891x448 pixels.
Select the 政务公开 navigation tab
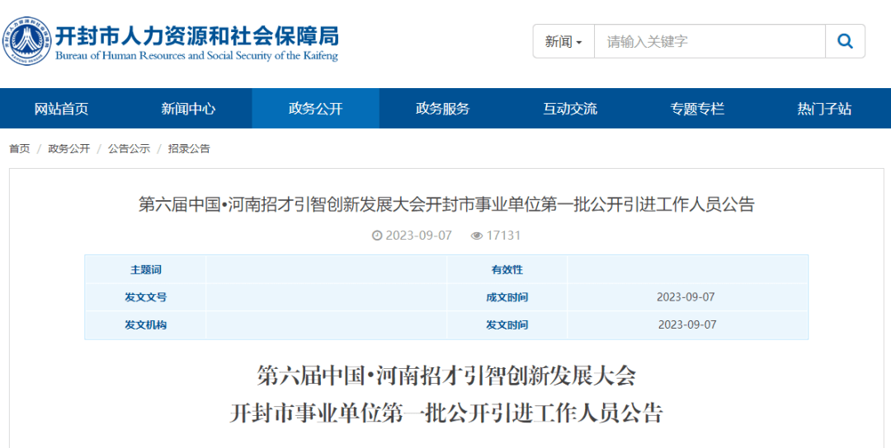coord(315,109)
